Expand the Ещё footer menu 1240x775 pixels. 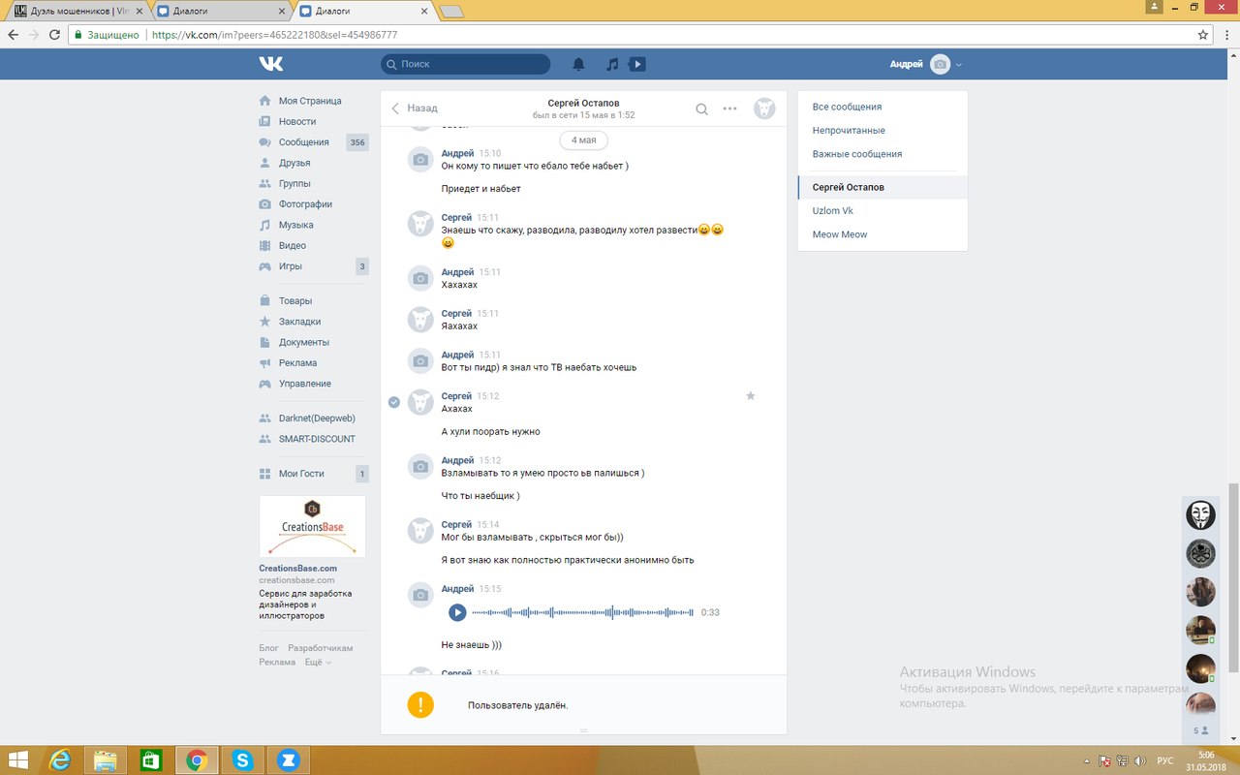[x=318, y=663]
